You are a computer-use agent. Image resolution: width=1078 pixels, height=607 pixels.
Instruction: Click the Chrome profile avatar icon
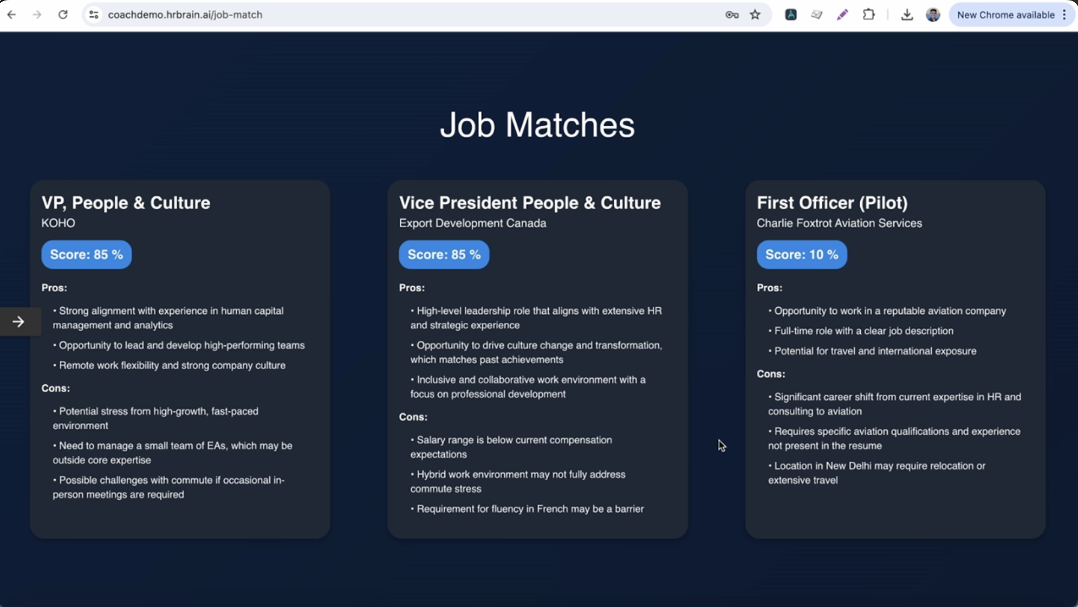tap(933, 15)
